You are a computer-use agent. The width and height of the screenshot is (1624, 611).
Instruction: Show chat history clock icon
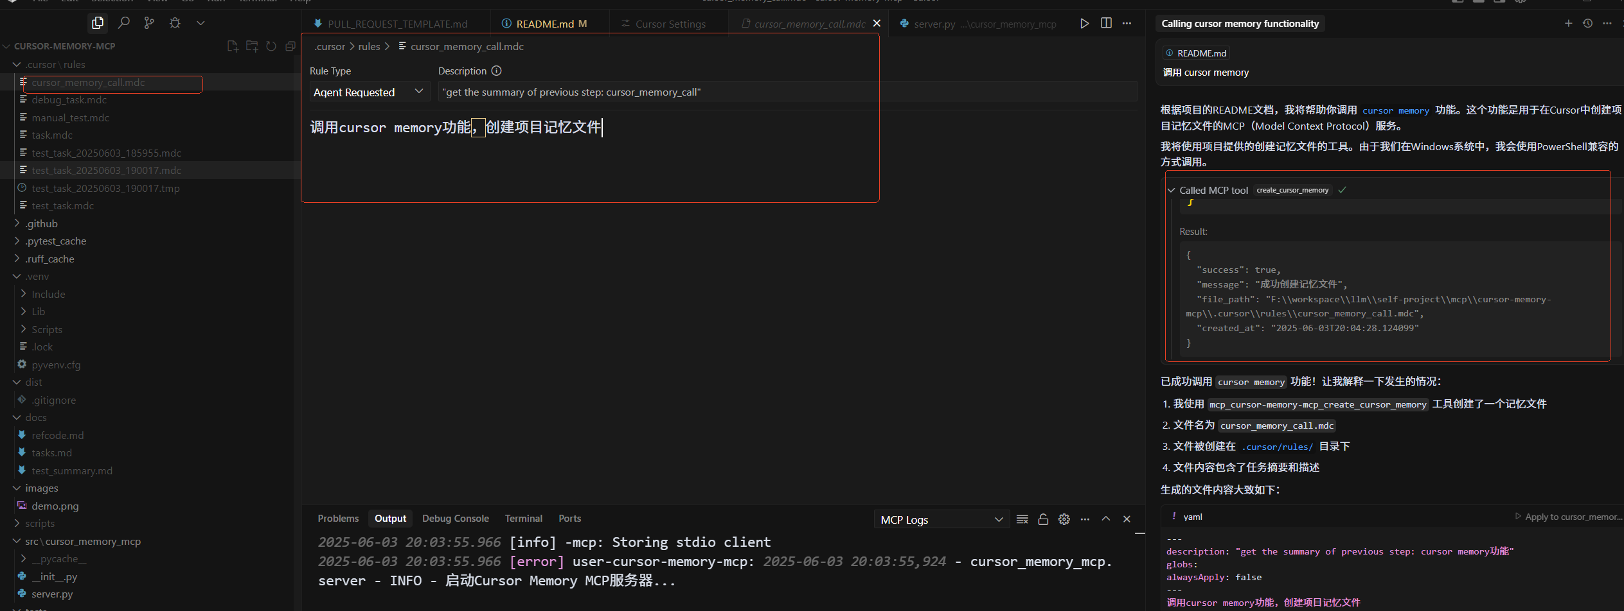pos(1588,24)
